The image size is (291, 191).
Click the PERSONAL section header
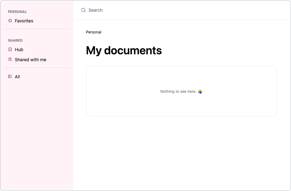(x=17, y=12)
